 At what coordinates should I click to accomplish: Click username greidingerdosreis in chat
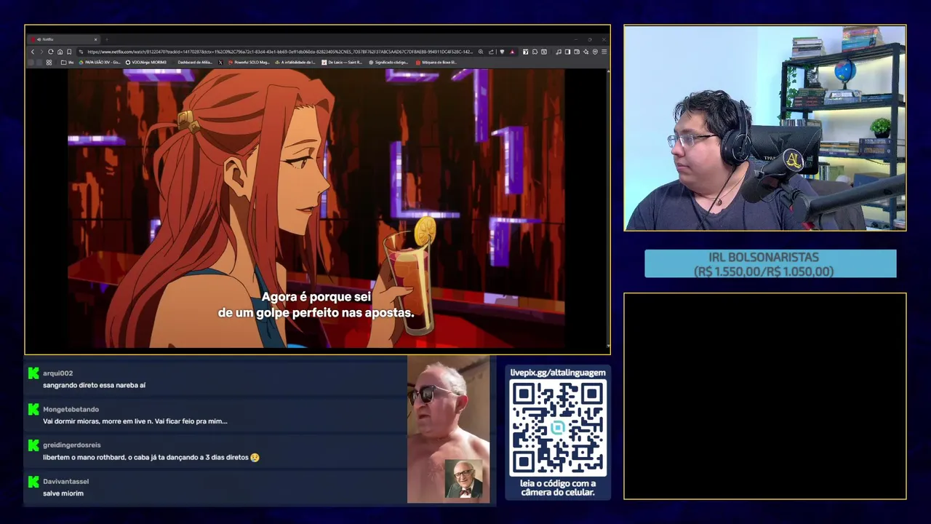[72, 445]
